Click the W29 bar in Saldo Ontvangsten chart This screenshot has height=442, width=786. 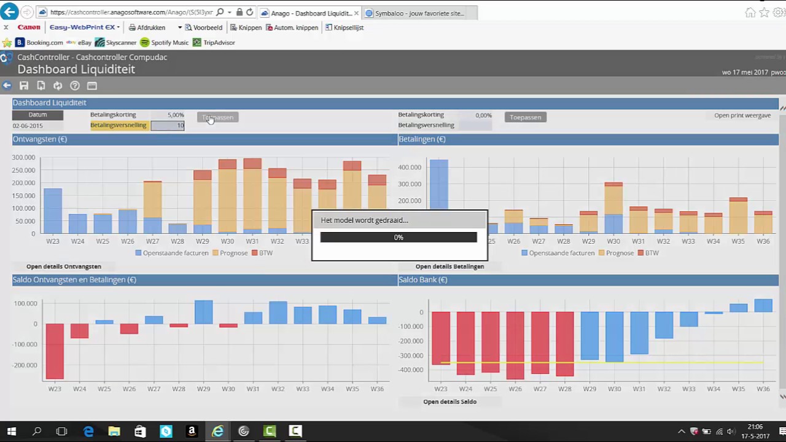[203, 312]
